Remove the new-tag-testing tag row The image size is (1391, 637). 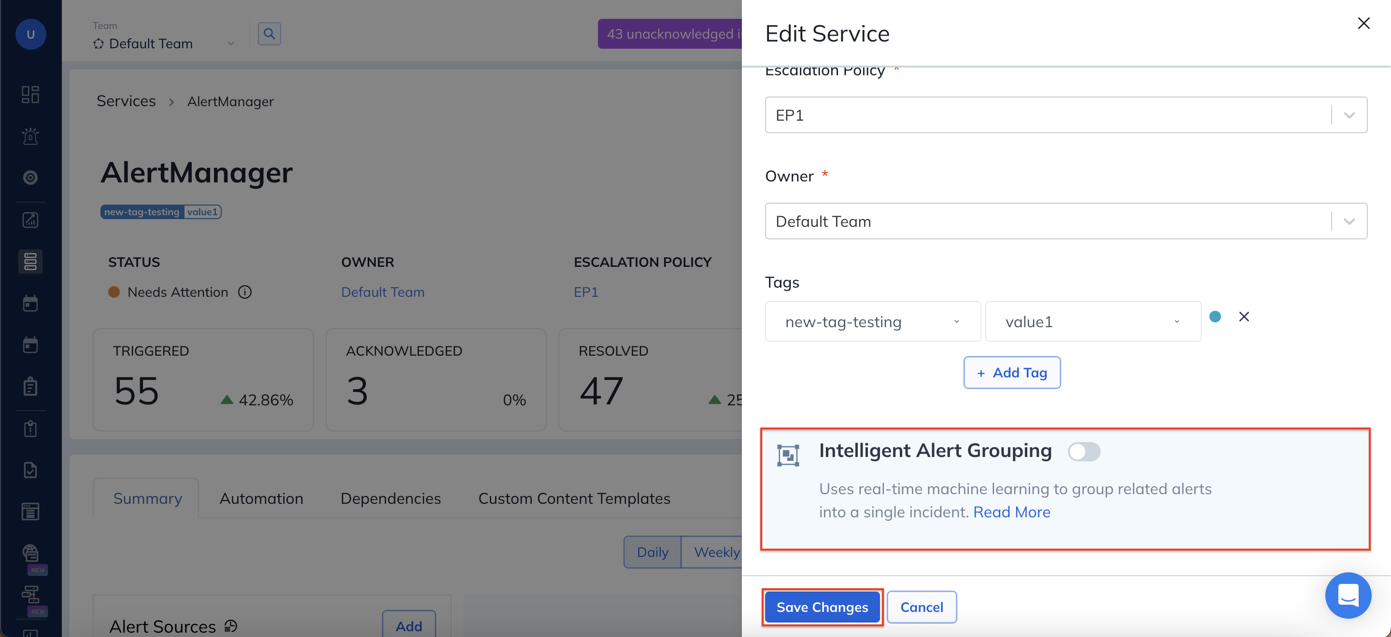1244,317
